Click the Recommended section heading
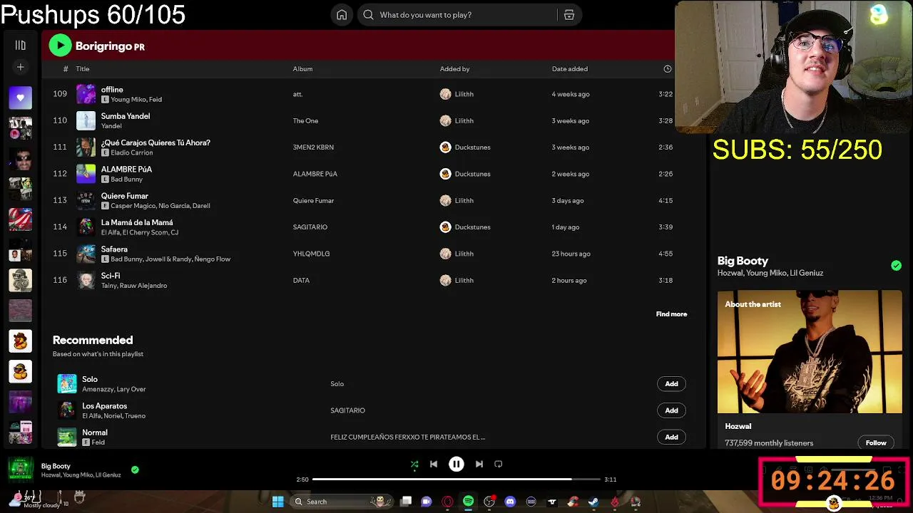Screen dimensions: 913x513 [93, 340]
